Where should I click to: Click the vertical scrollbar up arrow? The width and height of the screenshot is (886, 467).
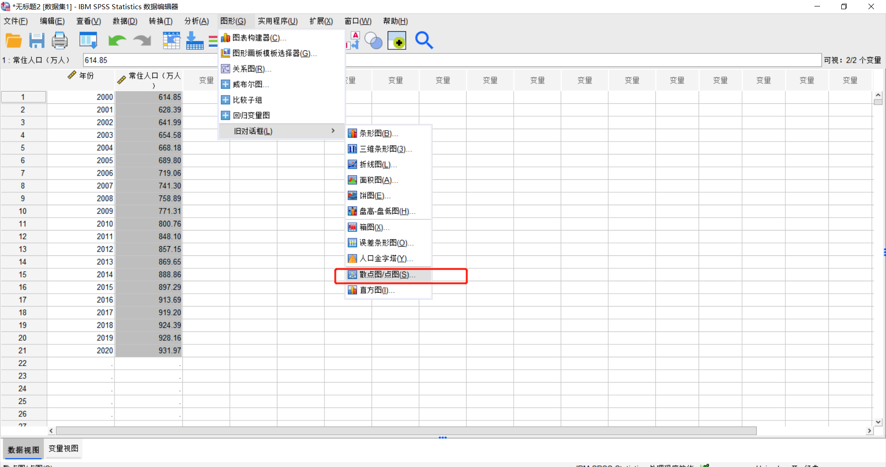click(878, 95)
